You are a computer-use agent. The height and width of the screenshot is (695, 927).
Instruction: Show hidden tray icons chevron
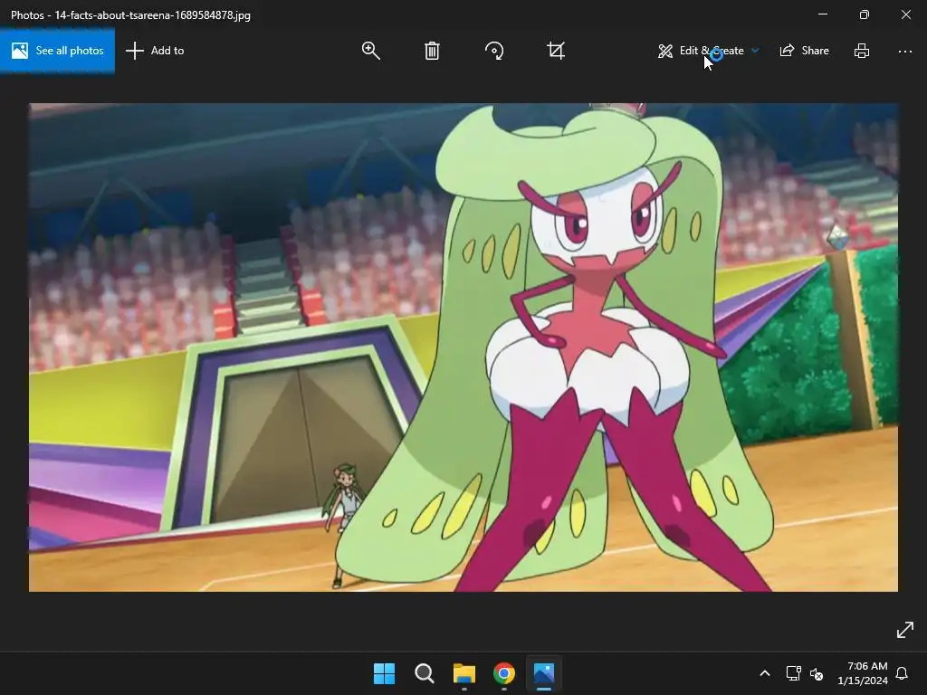(x=764, y=673)
